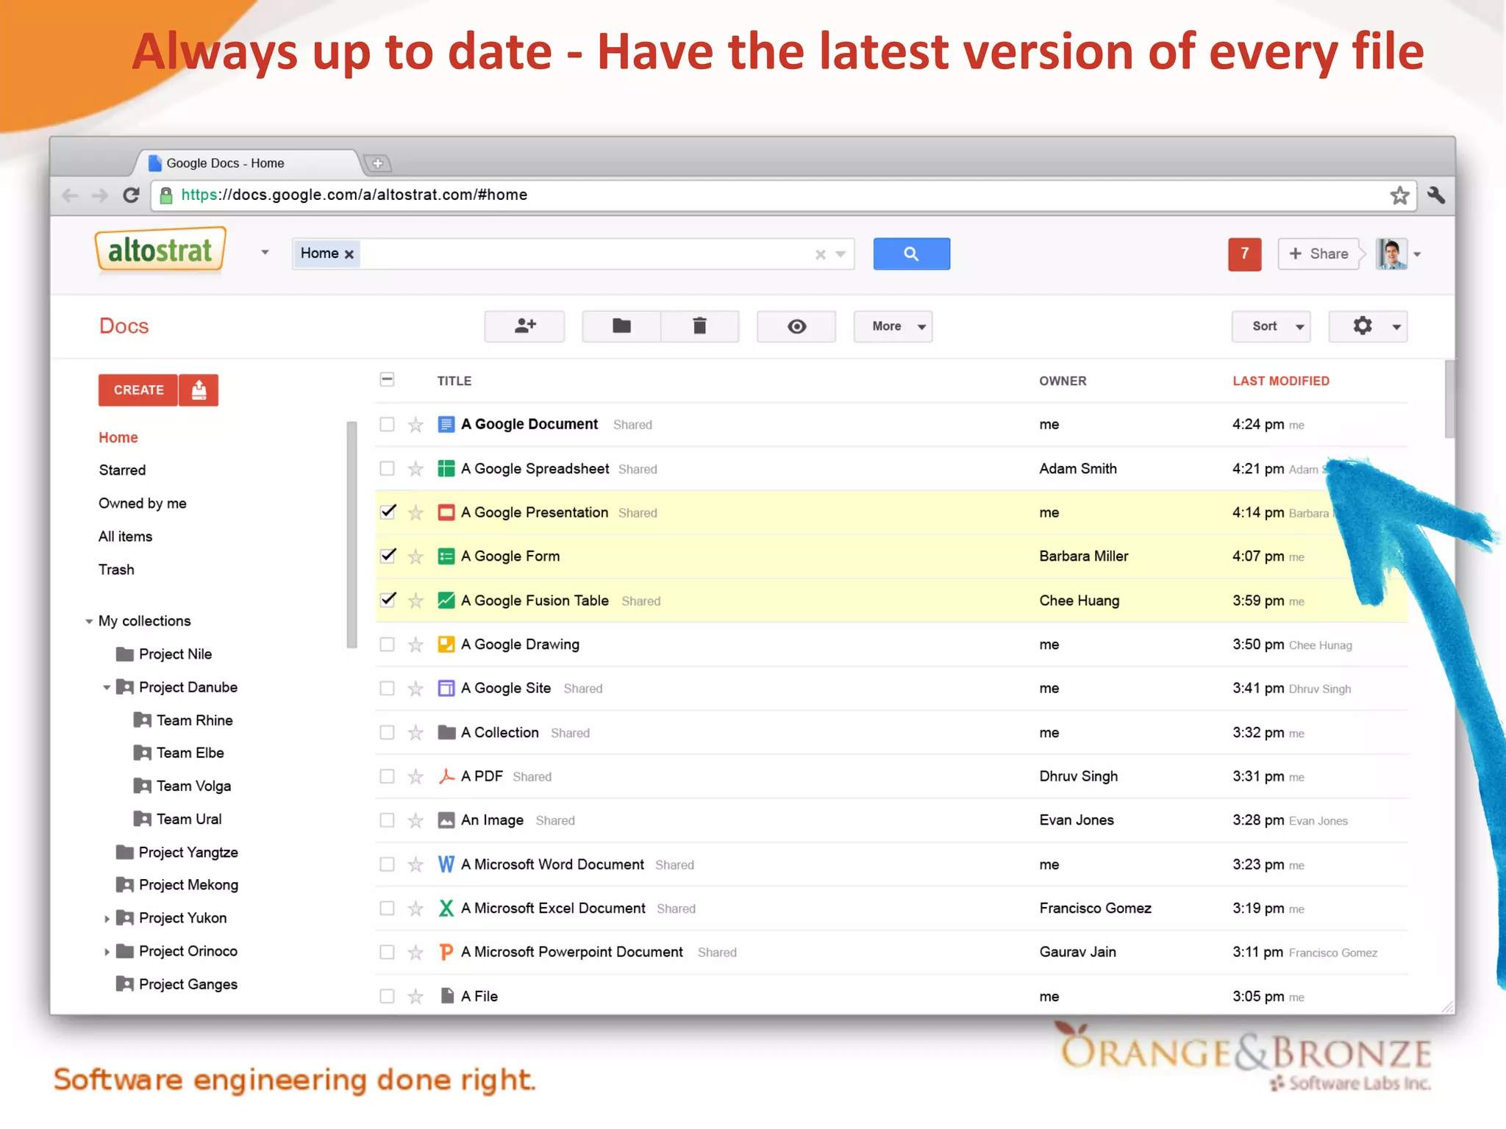Screen dimensions: 1506x1129
Task: Click the Microsoft Word document icon
Action: pyautogui.click(x=446, y=864)
